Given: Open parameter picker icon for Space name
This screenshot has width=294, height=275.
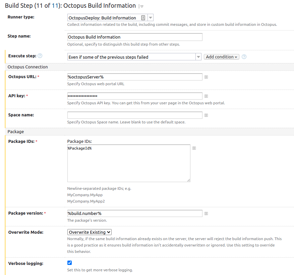Looking at the screenshot, I should coord(206,115).
